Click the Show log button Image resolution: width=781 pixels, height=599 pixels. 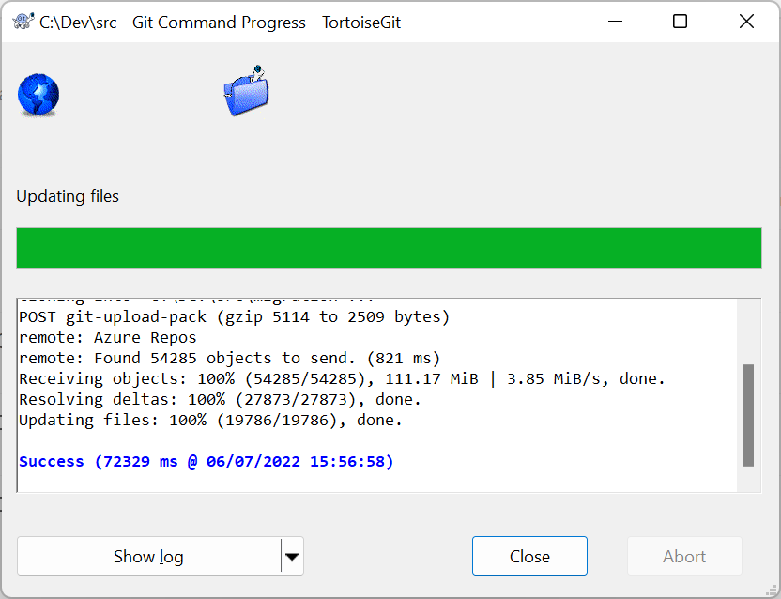[x=149, y=556]
